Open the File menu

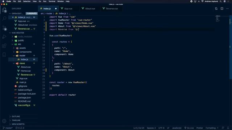14,1
